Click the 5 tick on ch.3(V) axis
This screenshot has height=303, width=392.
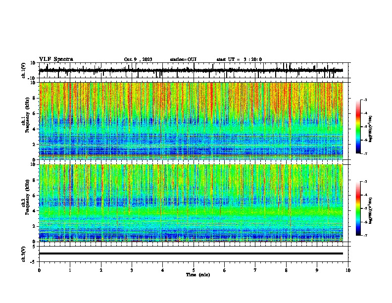(x=34, y=247)
